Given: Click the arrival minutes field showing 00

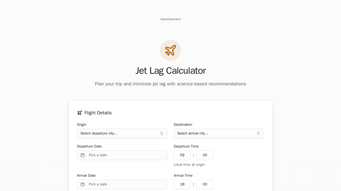Looking at the screenshot, I should (x=205, y=184).
